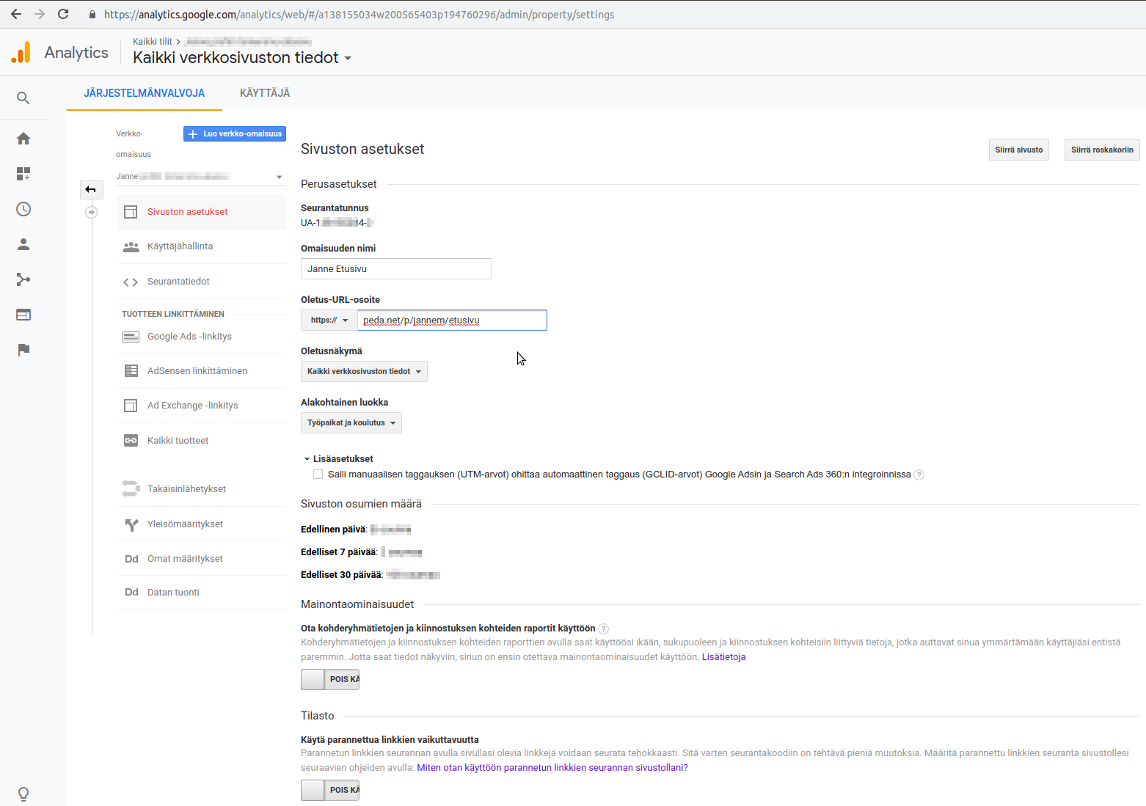Toggle the enhanced link attribution switch
This screenshot has width=1146, height=806.
click(329, 790)
